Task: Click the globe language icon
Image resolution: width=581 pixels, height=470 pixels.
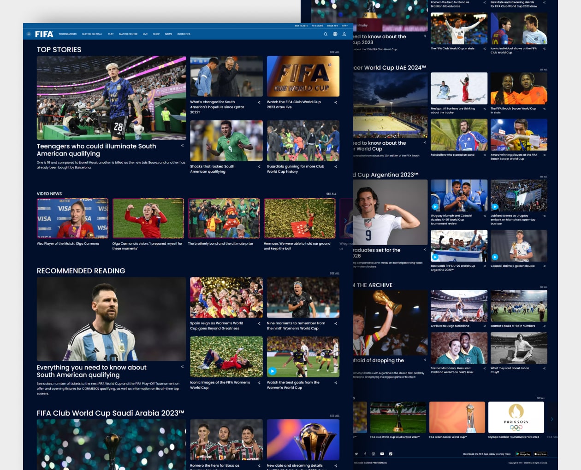Action: (x=335, y=34)
